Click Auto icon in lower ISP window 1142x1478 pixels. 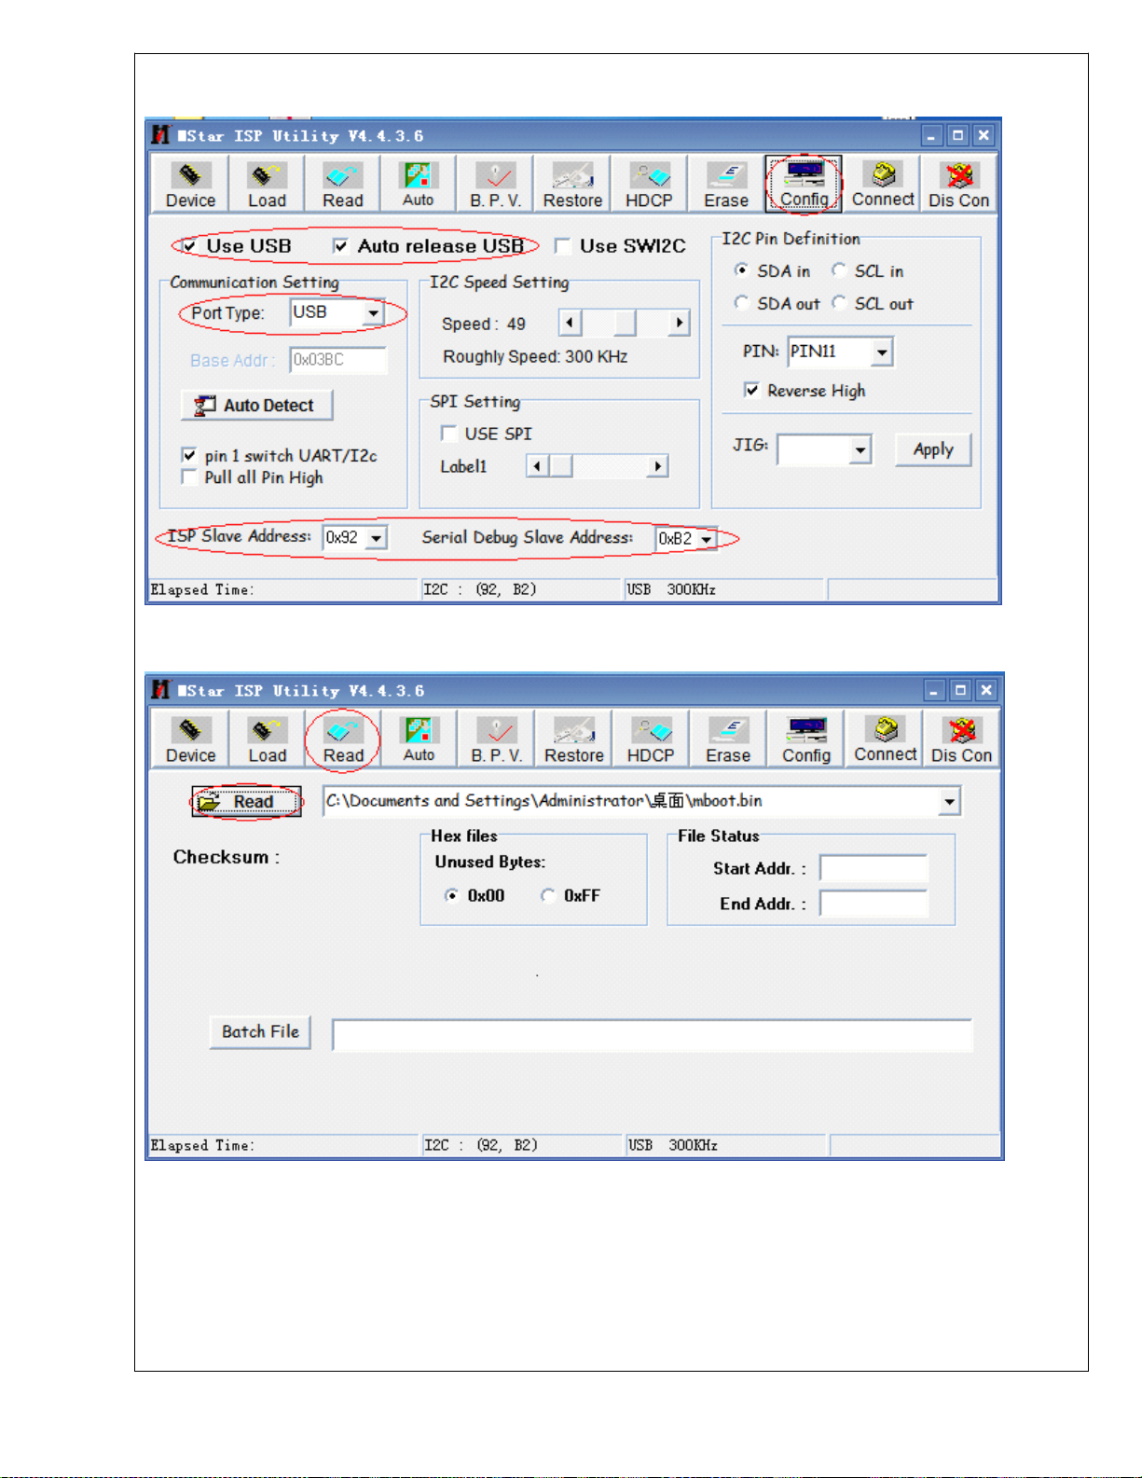click(x=420, y=739)
